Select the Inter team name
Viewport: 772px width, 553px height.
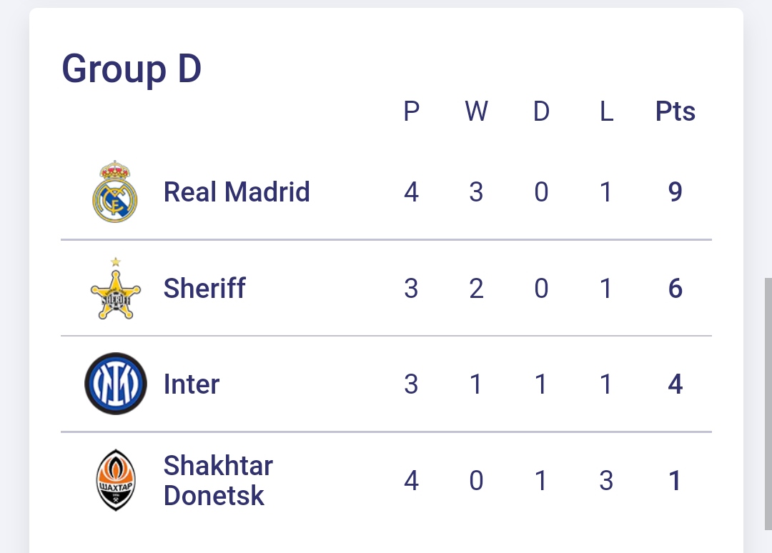click(x=192, y=384)
